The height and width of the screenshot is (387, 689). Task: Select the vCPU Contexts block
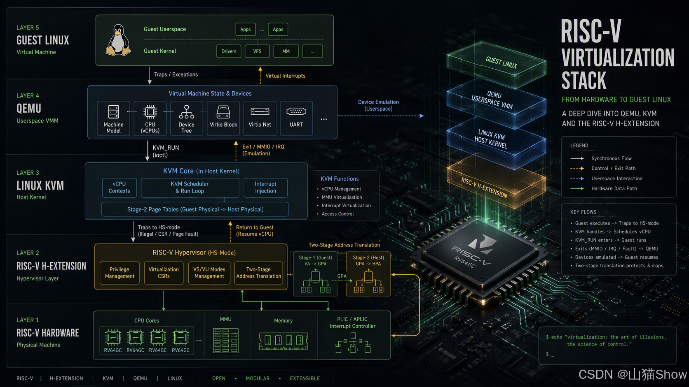pyautogui.click(x=119, y=188)
